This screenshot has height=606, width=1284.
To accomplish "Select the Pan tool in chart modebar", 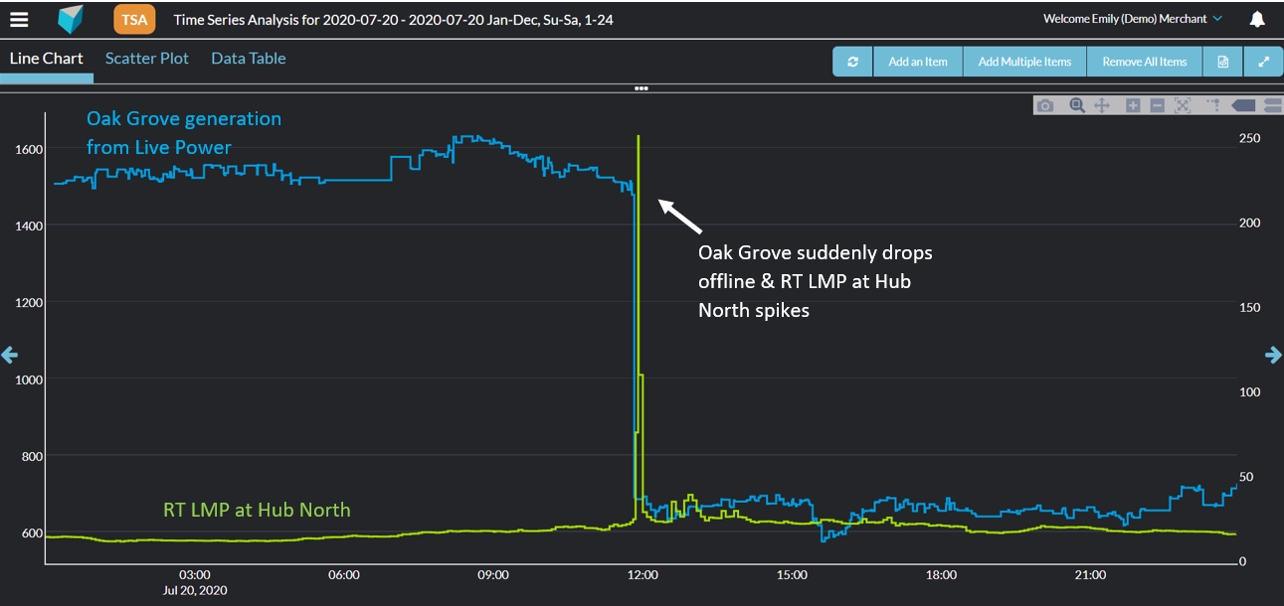I will pyautogui.click(x=1102, y=105).
